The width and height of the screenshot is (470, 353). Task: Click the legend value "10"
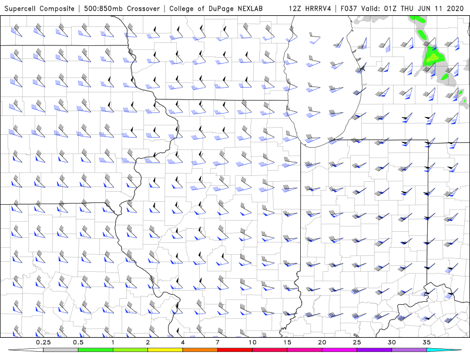point(253,342)
